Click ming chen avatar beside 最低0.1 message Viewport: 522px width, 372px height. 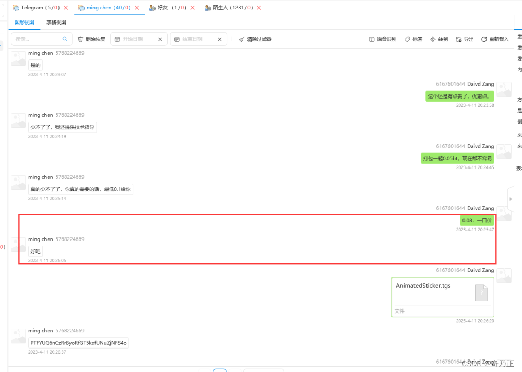(x=18, y=182)
